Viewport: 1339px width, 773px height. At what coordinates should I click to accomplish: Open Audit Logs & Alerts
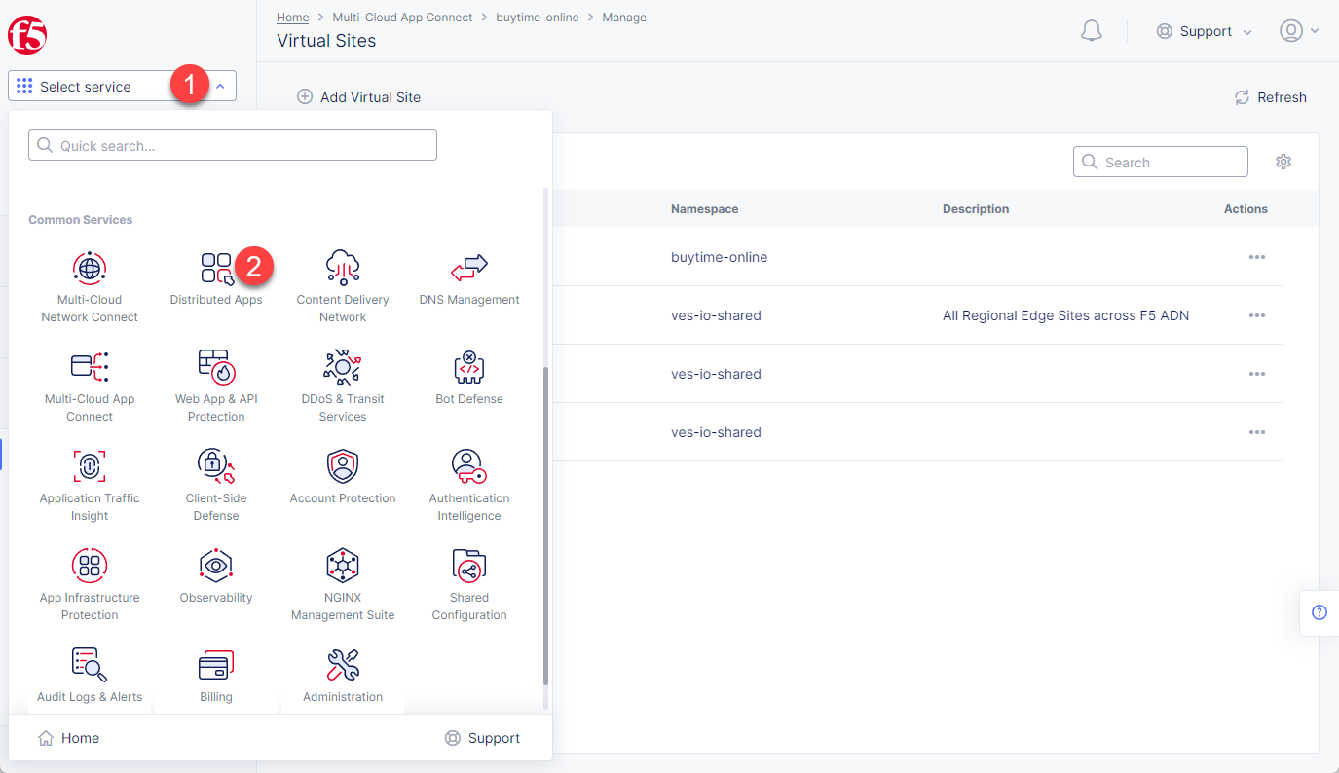pyautogui.click(x=90, y=675)
